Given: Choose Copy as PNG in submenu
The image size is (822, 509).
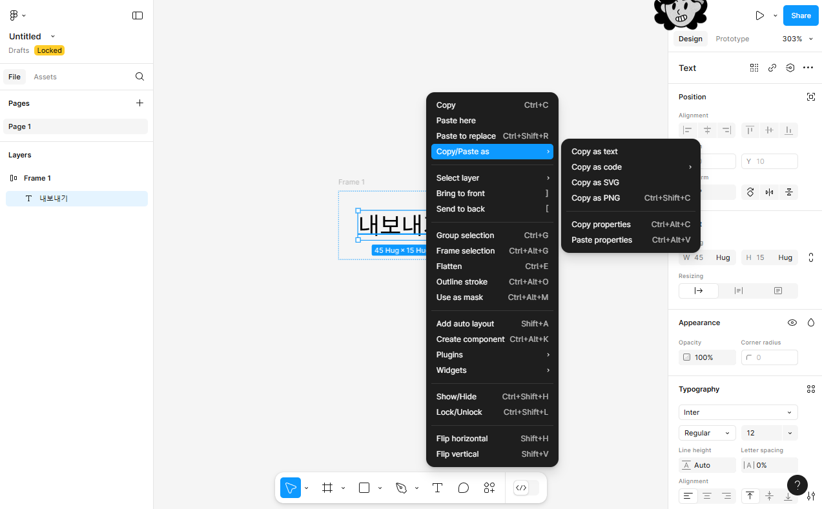Looking at the screenshot, I should click(631, 198).
